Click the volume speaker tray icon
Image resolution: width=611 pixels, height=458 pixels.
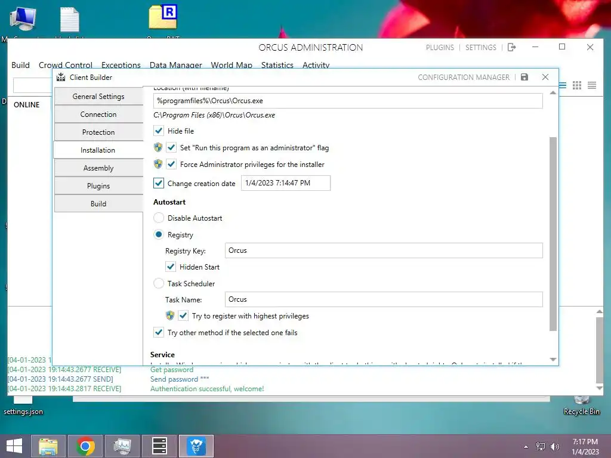pos(554,446)
